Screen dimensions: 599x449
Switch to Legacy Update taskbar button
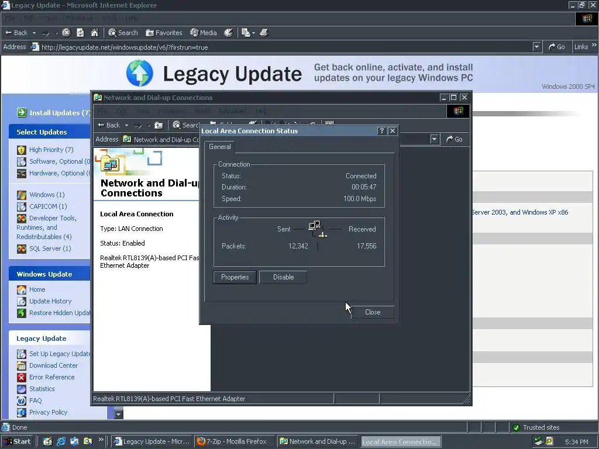pos(152,441)
